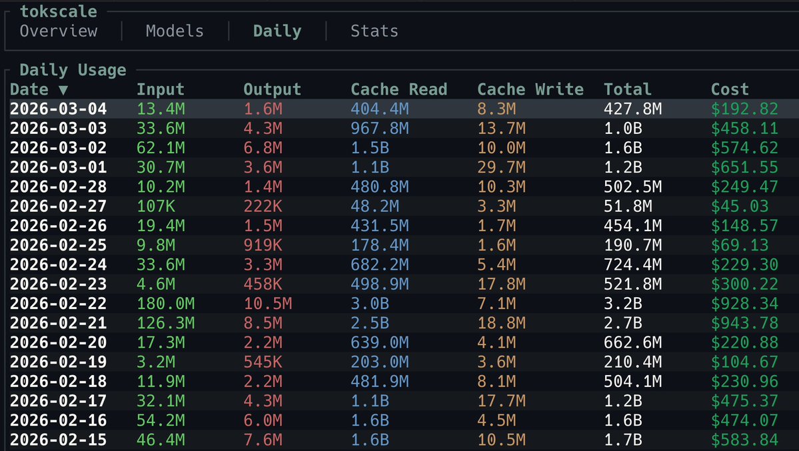Sort by the Cache Write column header
This screenshot has width=799, height=451.
coord(530,90)
